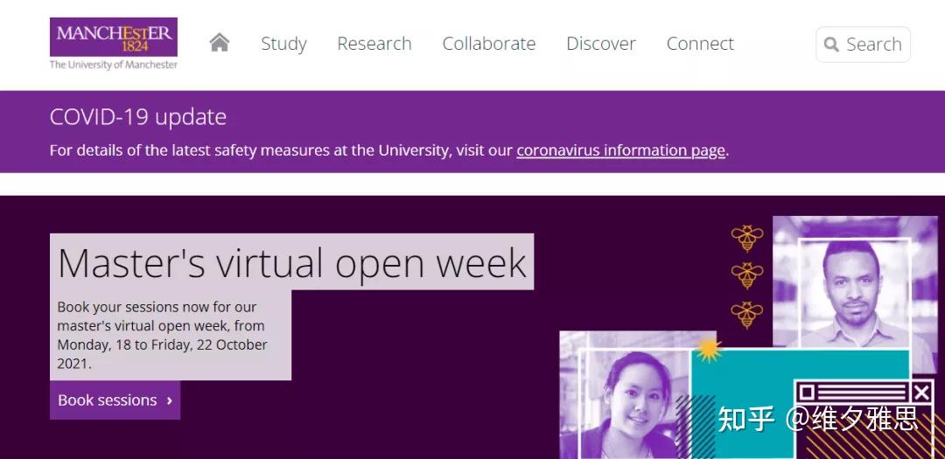Click the University of Manchester logo

coord(113,44)
